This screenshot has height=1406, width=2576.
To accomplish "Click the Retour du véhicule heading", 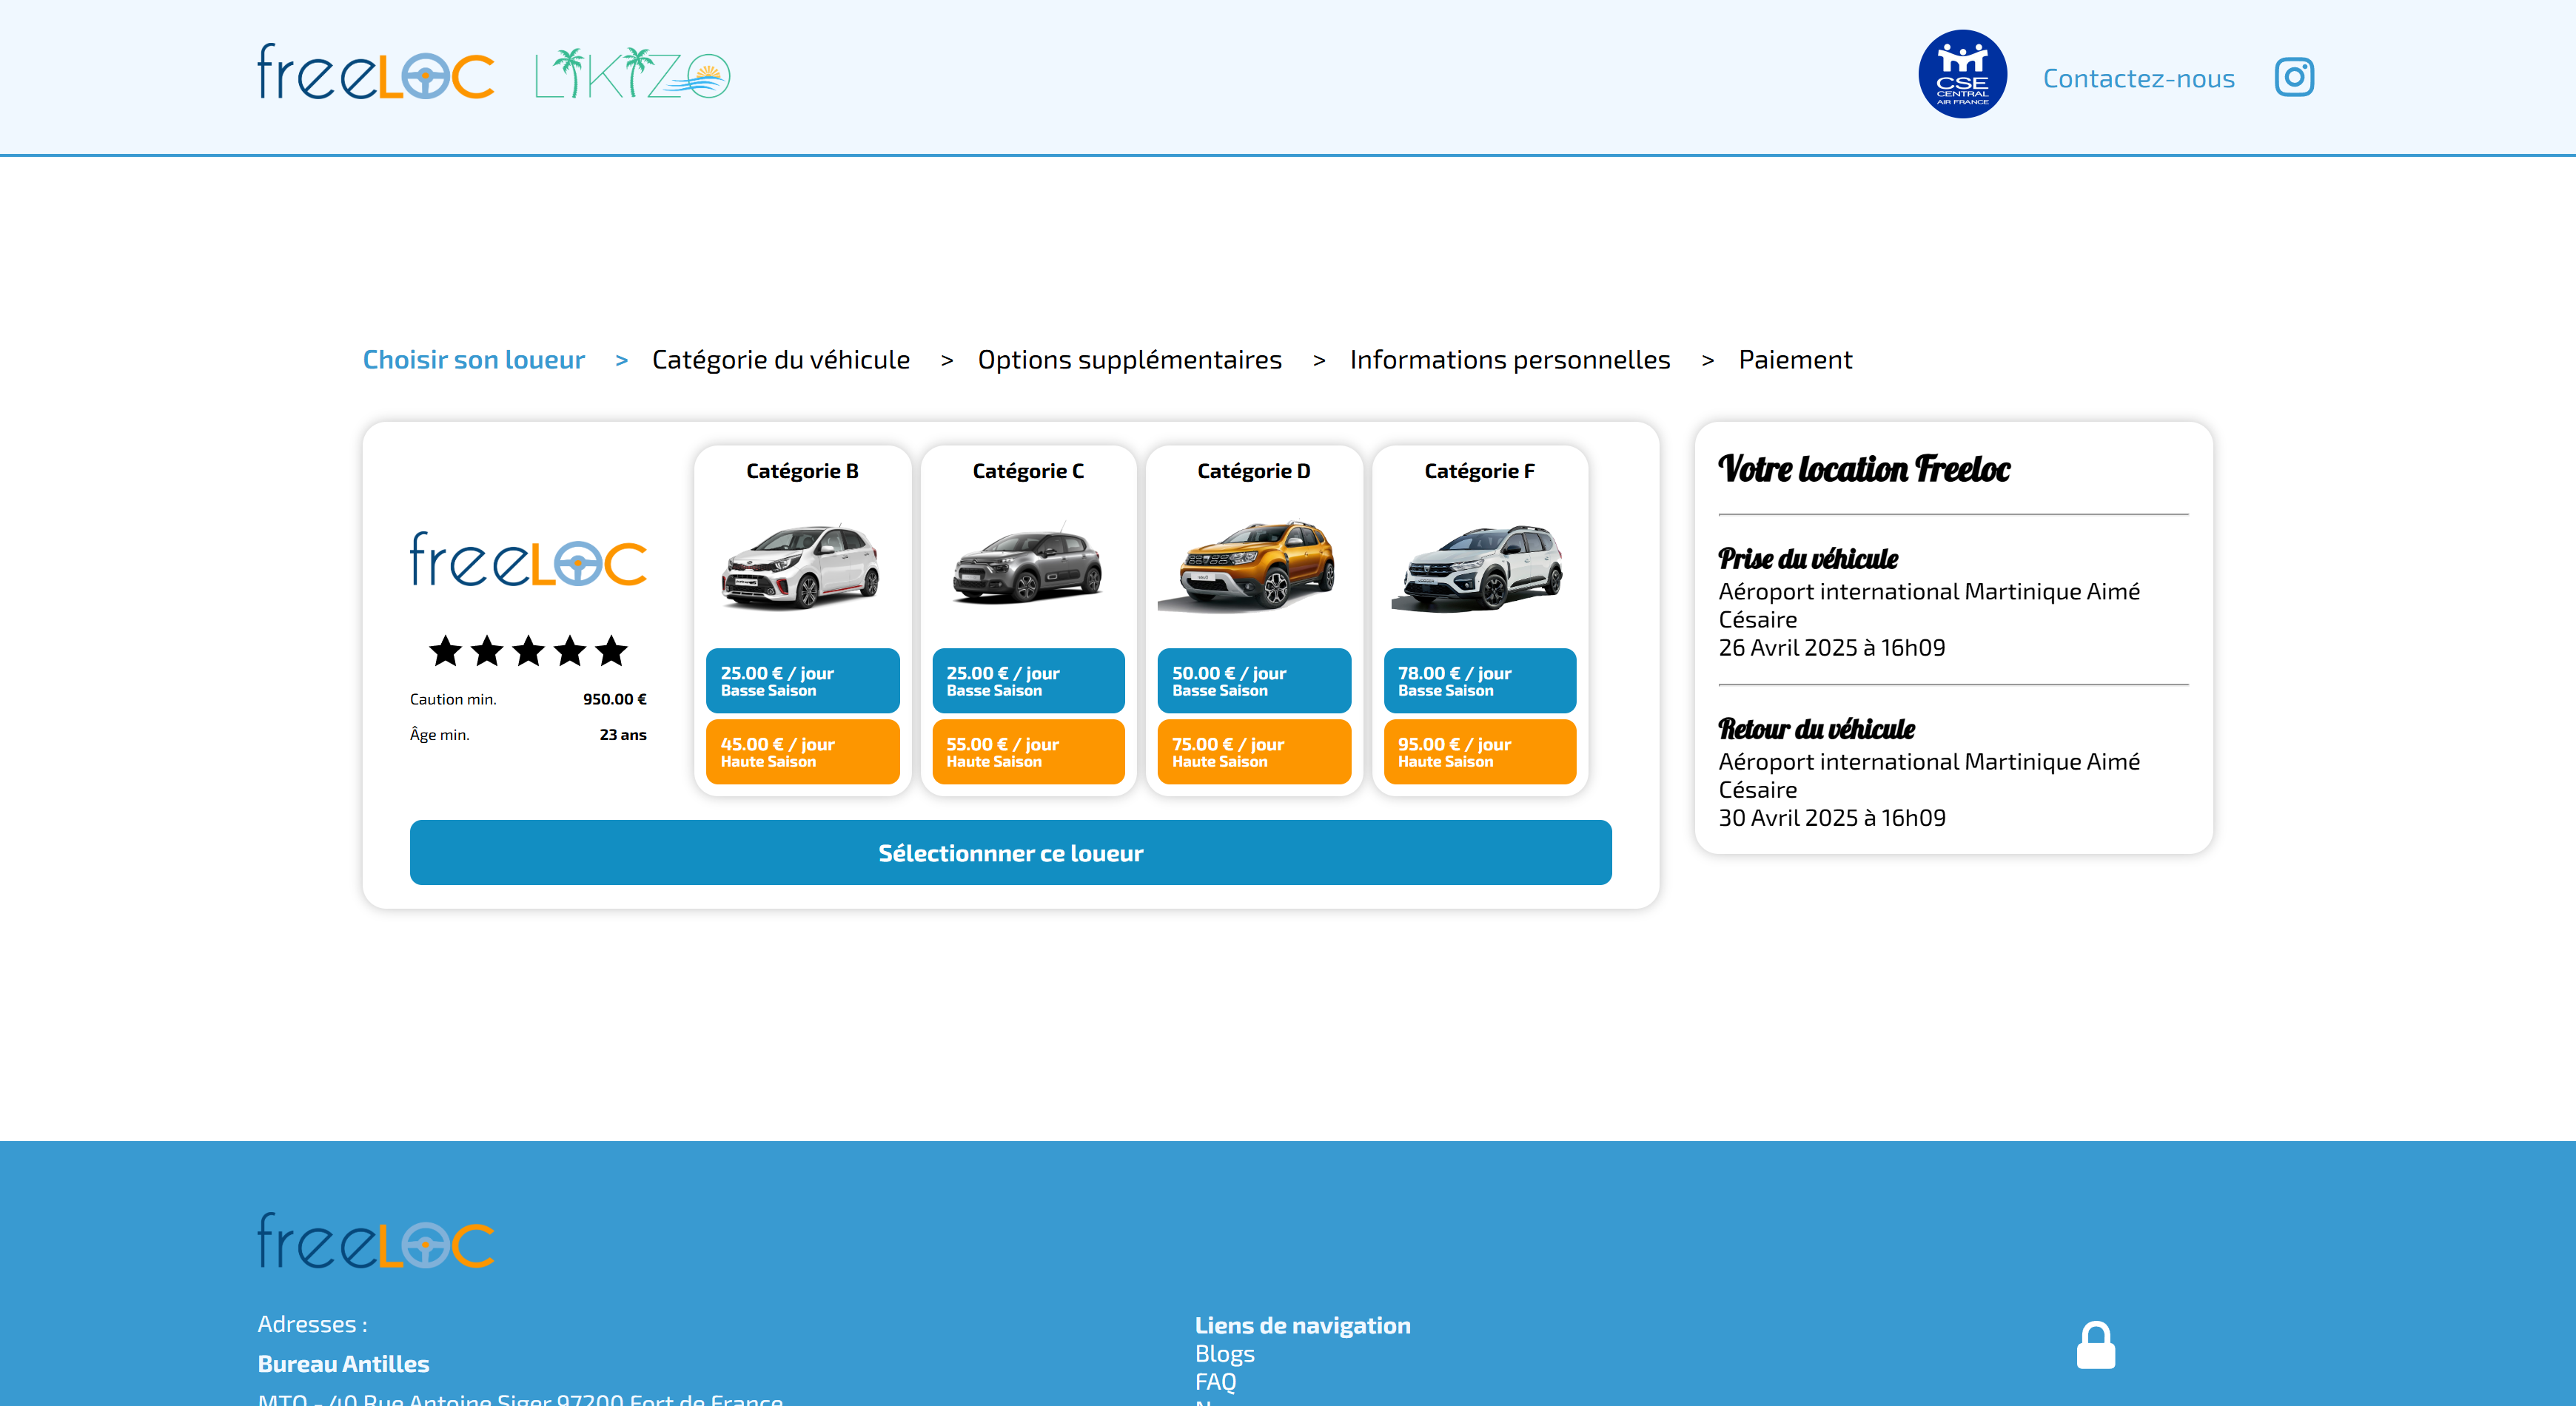I will [x=1816, y=728].
